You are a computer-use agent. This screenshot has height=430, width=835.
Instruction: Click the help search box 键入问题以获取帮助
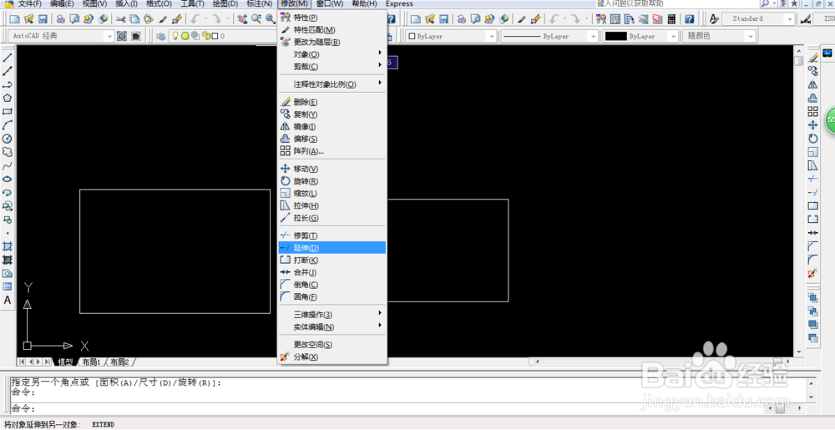pos(676,3)
